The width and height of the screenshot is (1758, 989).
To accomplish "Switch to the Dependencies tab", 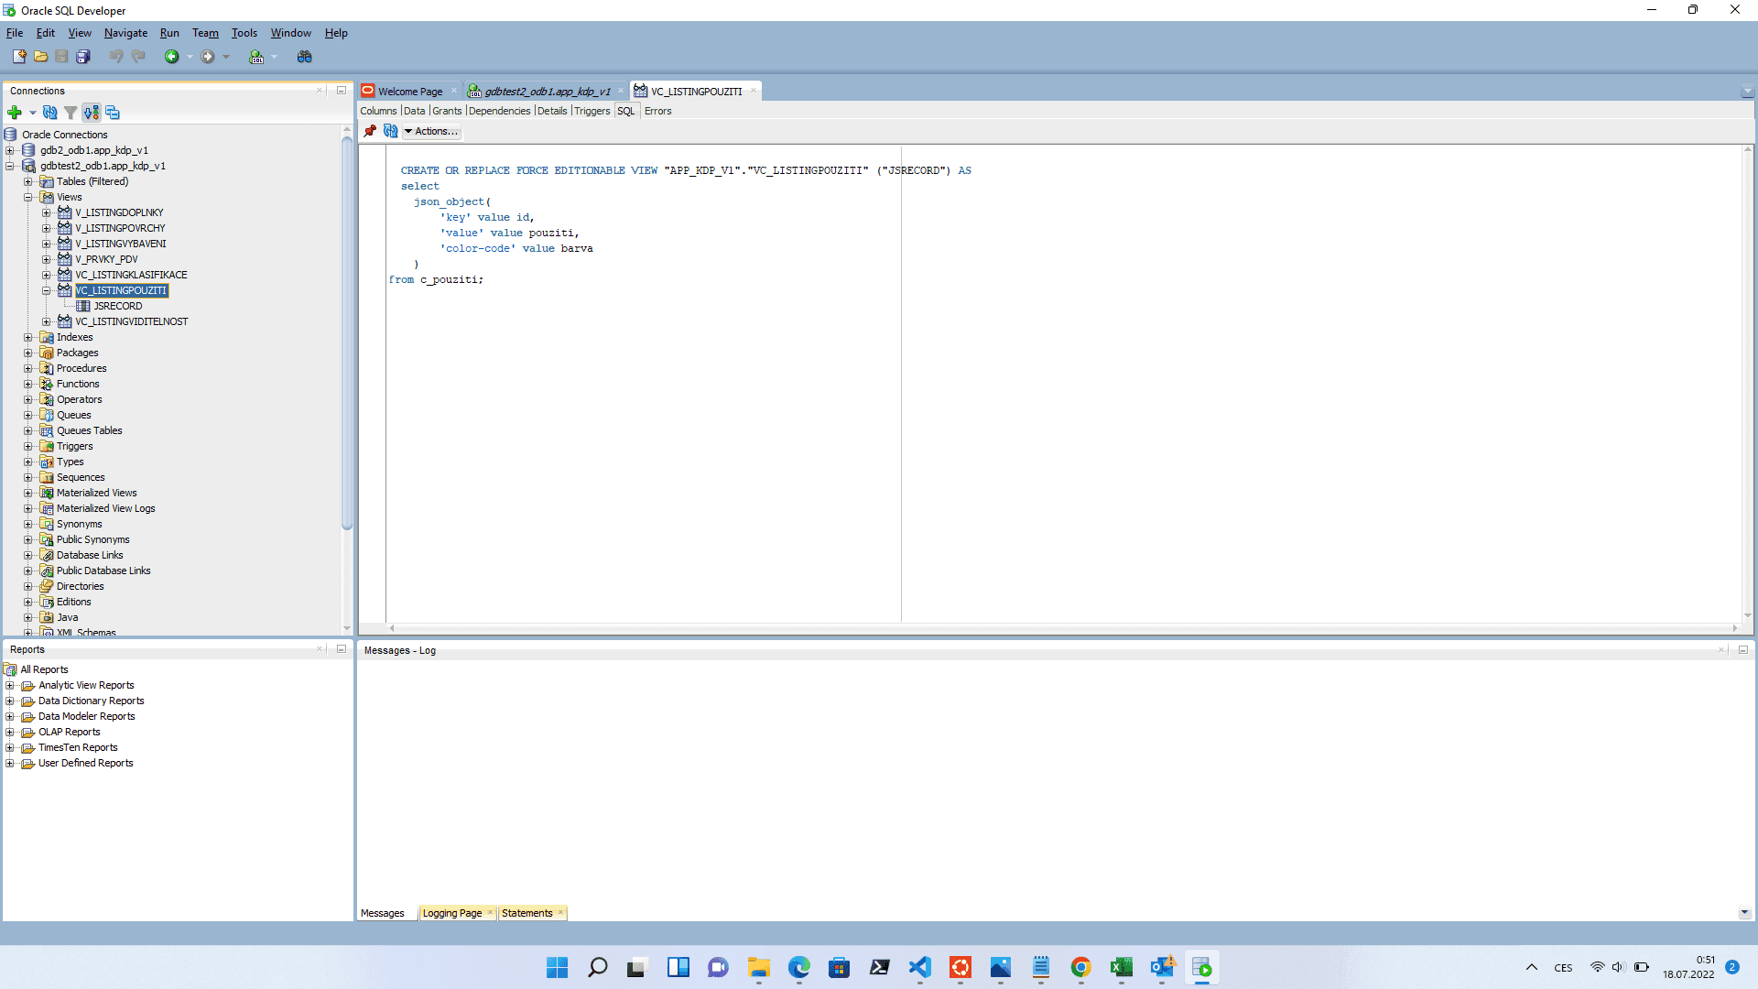I will (x=499, y=111).
